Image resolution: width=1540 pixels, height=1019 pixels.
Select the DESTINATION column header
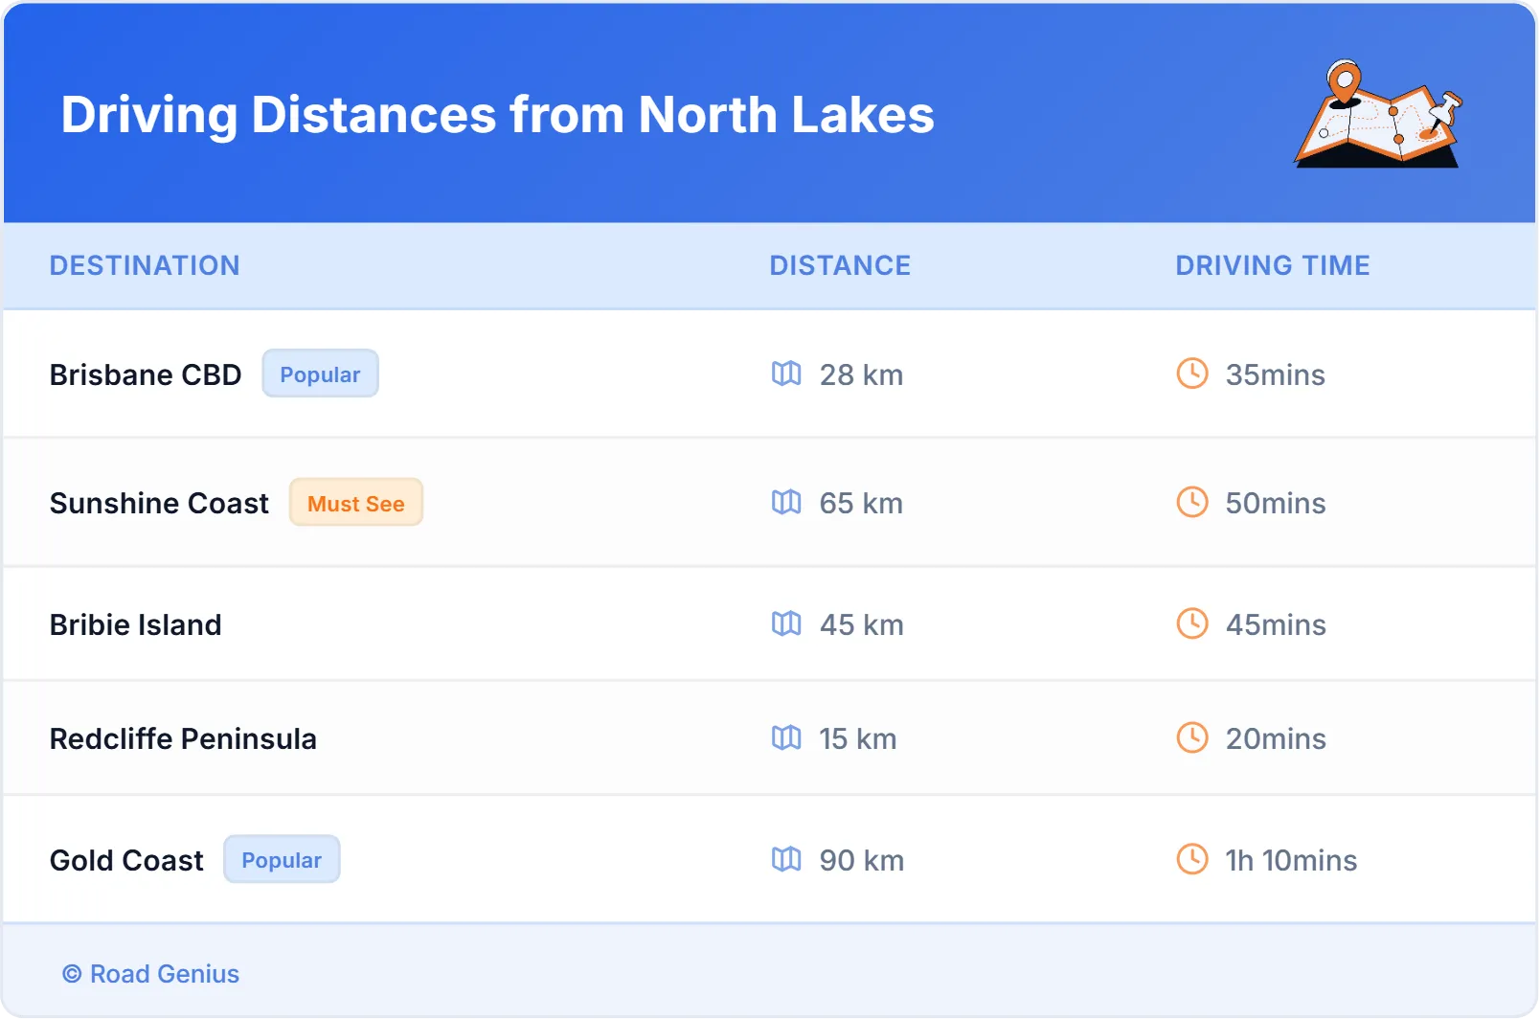click(x=145, y=265)
